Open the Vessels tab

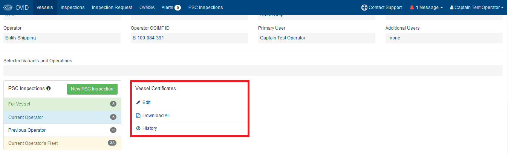(45, 8)
